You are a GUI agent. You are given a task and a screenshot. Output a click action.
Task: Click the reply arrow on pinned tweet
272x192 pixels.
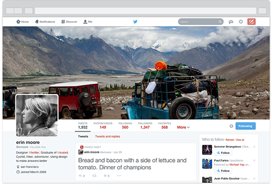(x=81, y=176)
